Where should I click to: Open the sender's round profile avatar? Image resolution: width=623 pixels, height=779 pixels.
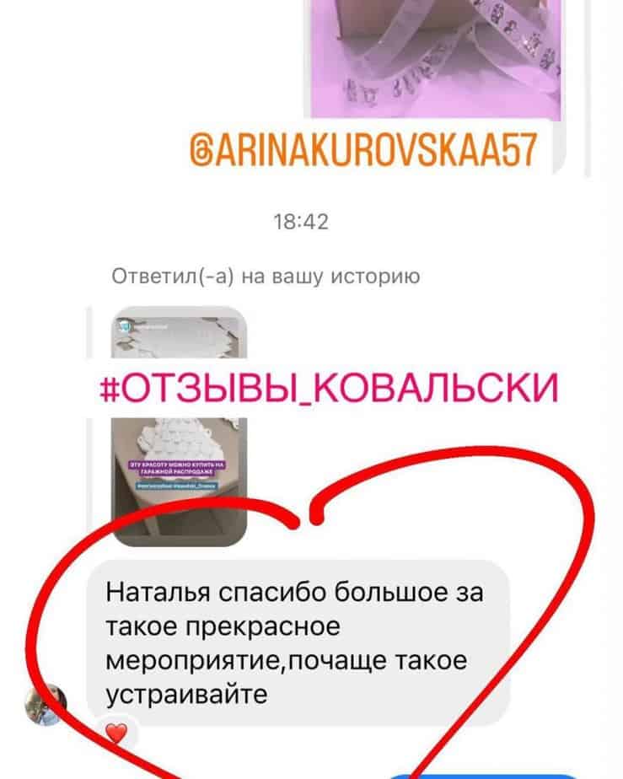click(x=46, y=705)
